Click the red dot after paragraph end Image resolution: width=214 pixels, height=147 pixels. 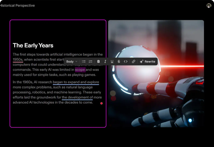coord(101,103)
